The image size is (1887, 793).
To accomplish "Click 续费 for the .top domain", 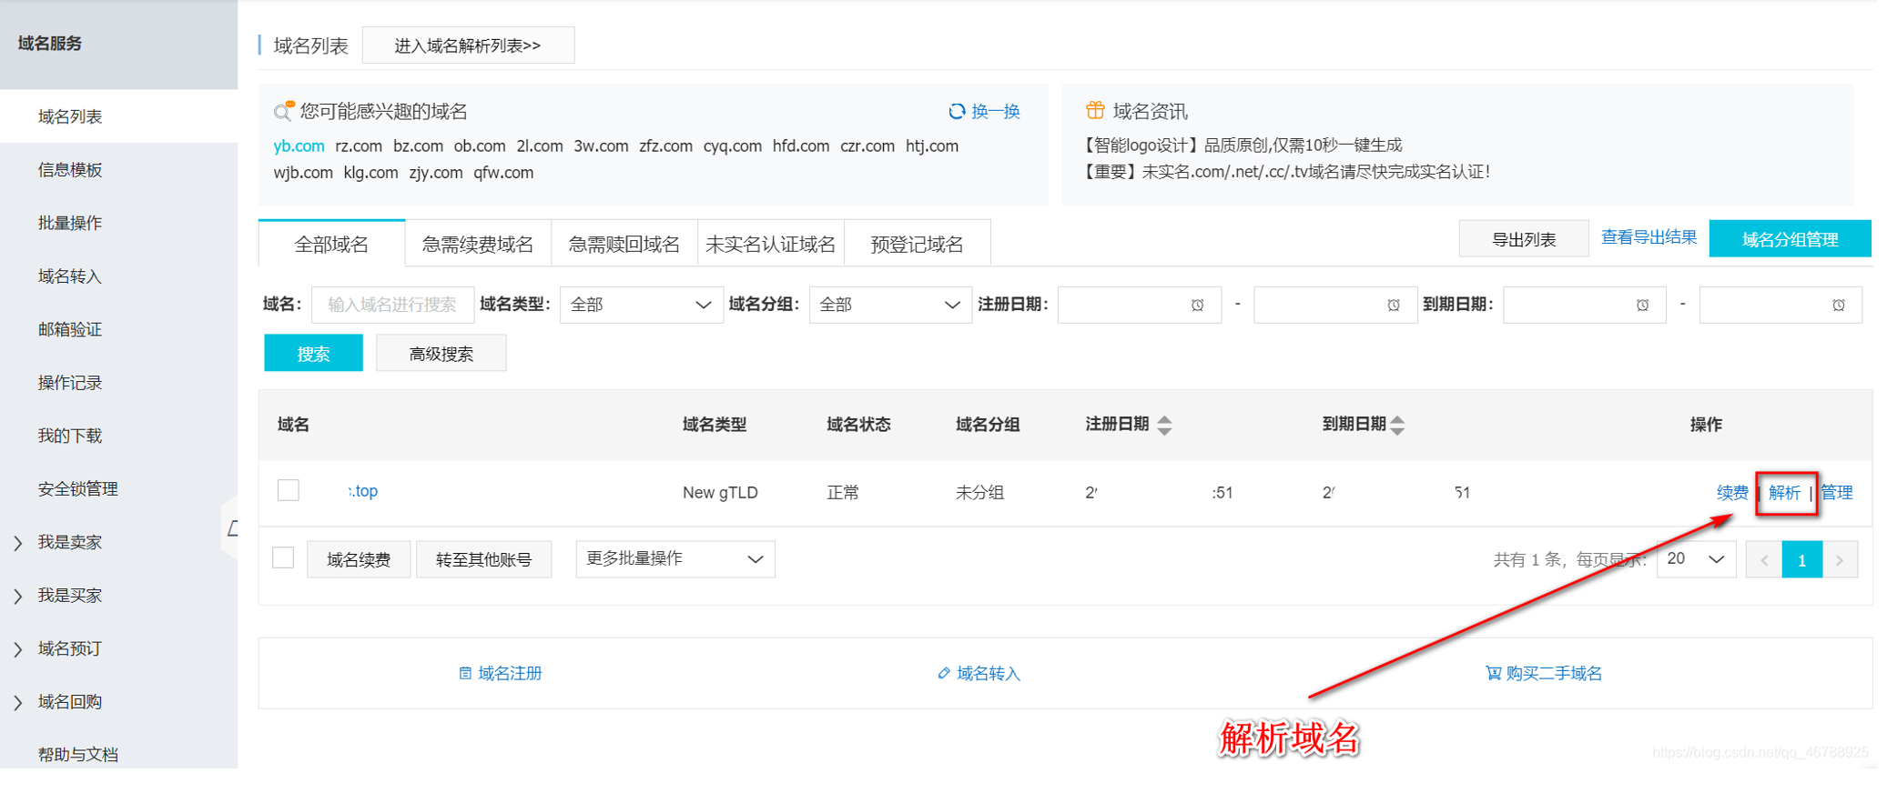I will pyautogui.click(x=1732, y=493).
